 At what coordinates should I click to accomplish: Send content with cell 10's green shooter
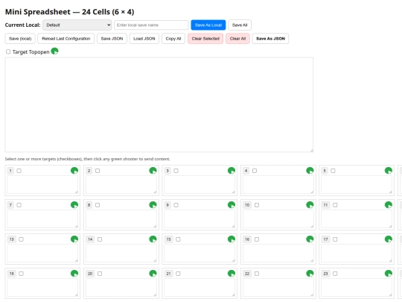click(x=310, y=204)
